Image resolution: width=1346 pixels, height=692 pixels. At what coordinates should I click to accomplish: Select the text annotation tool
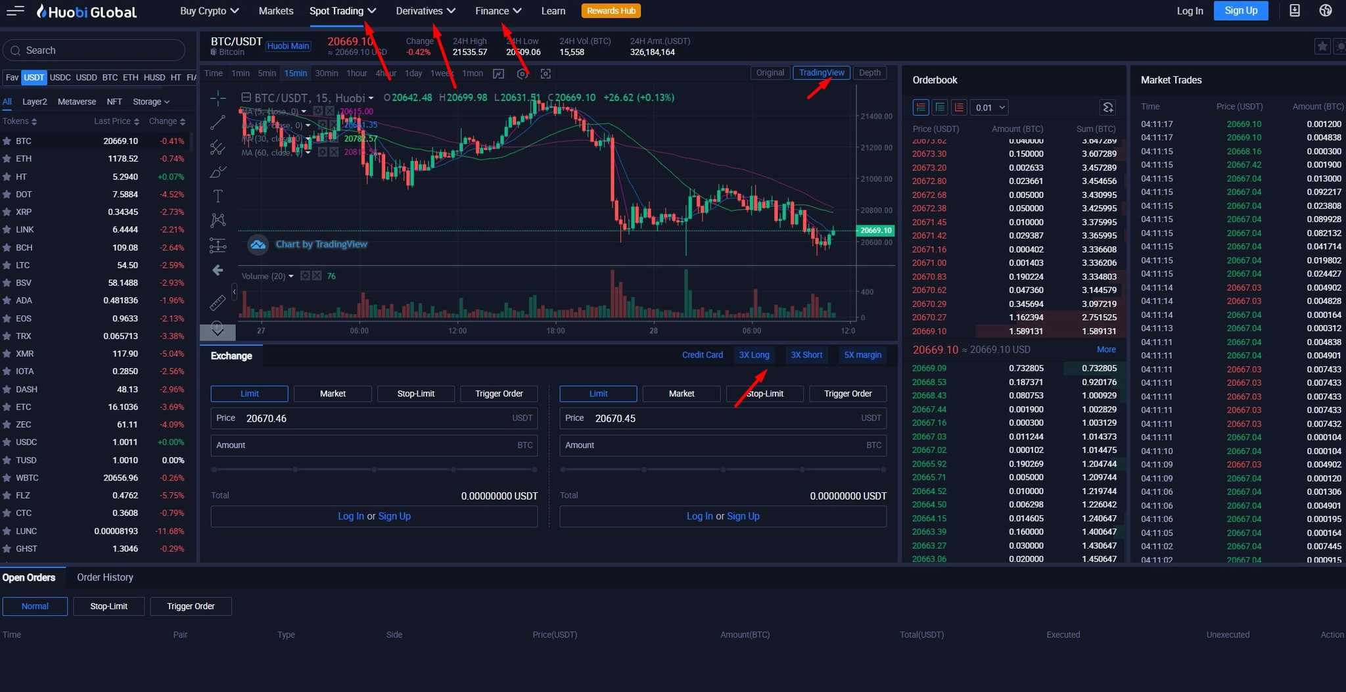click(218, 196)
